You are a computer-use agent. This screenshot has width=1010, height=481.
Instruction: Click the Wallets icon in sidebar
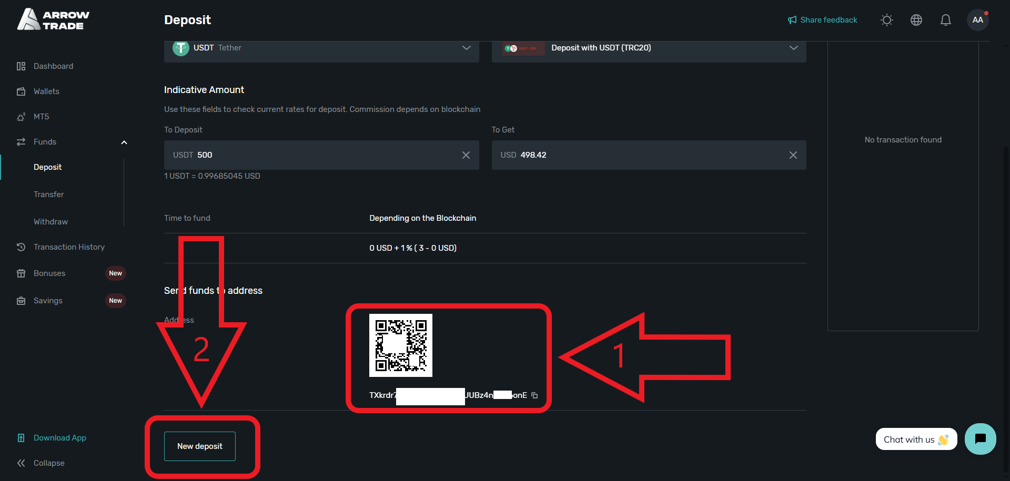(21, 91)
